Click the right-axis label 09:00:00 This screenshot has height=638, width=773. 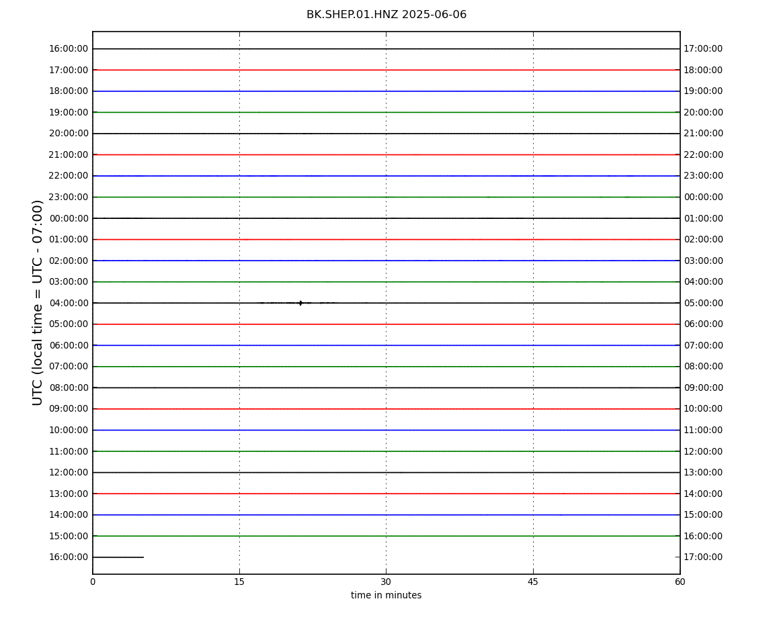tap(703, 388)
